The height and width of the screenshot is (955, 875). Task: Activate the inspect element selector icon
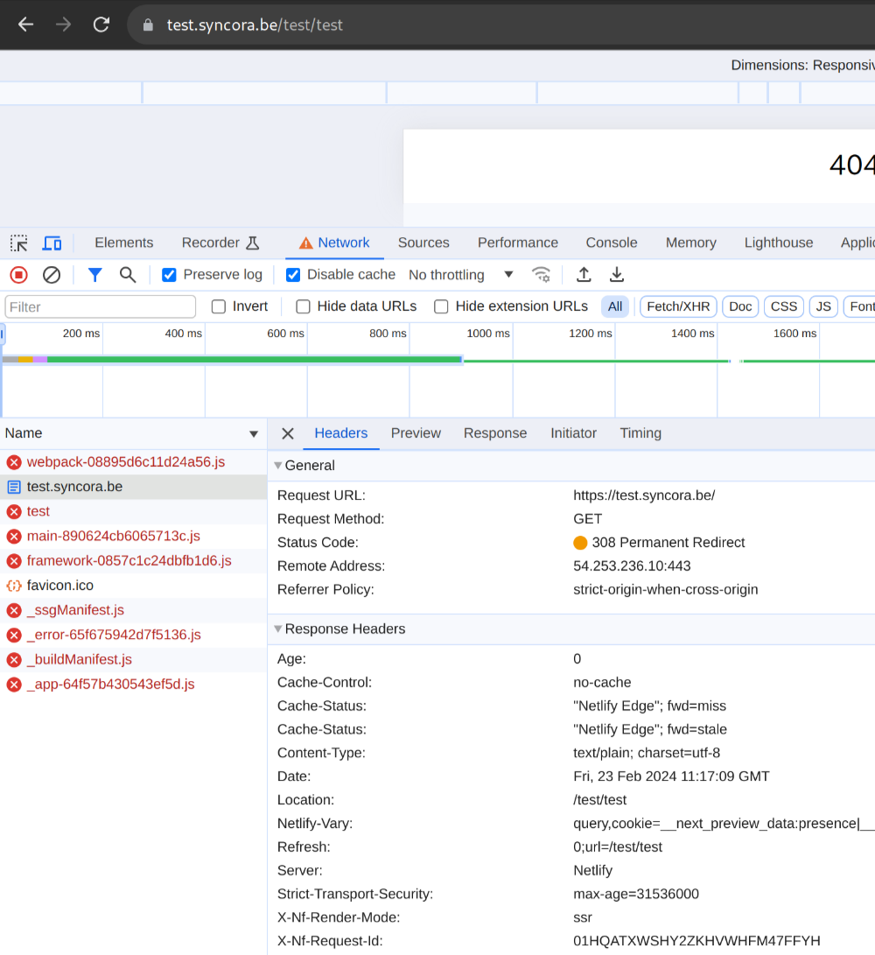(x=19, y=243)
